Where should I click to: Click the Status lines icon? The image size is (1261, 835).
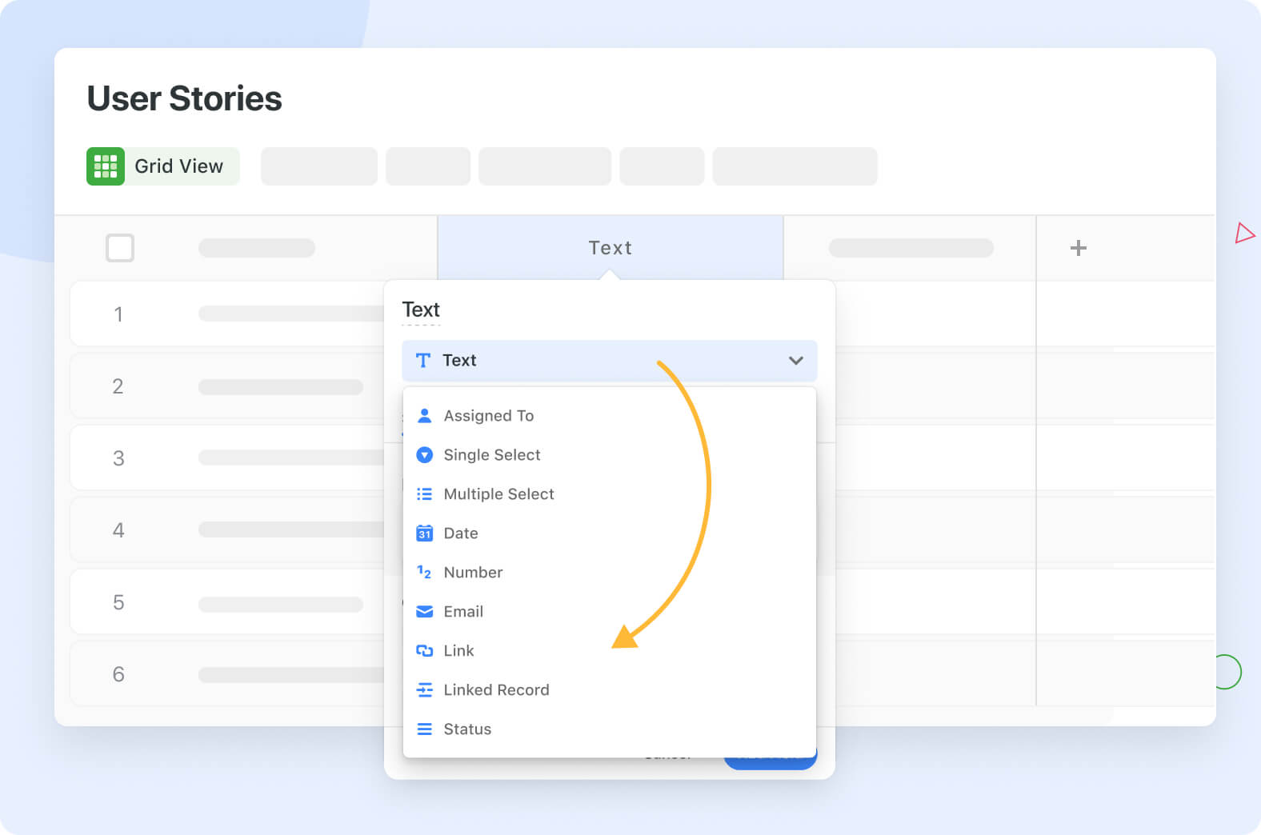pos(425,729)
